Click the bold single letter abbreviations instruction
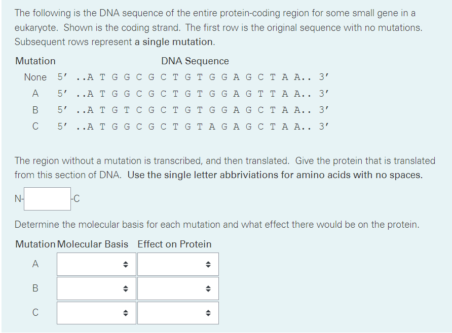 (x=275, y=175)
